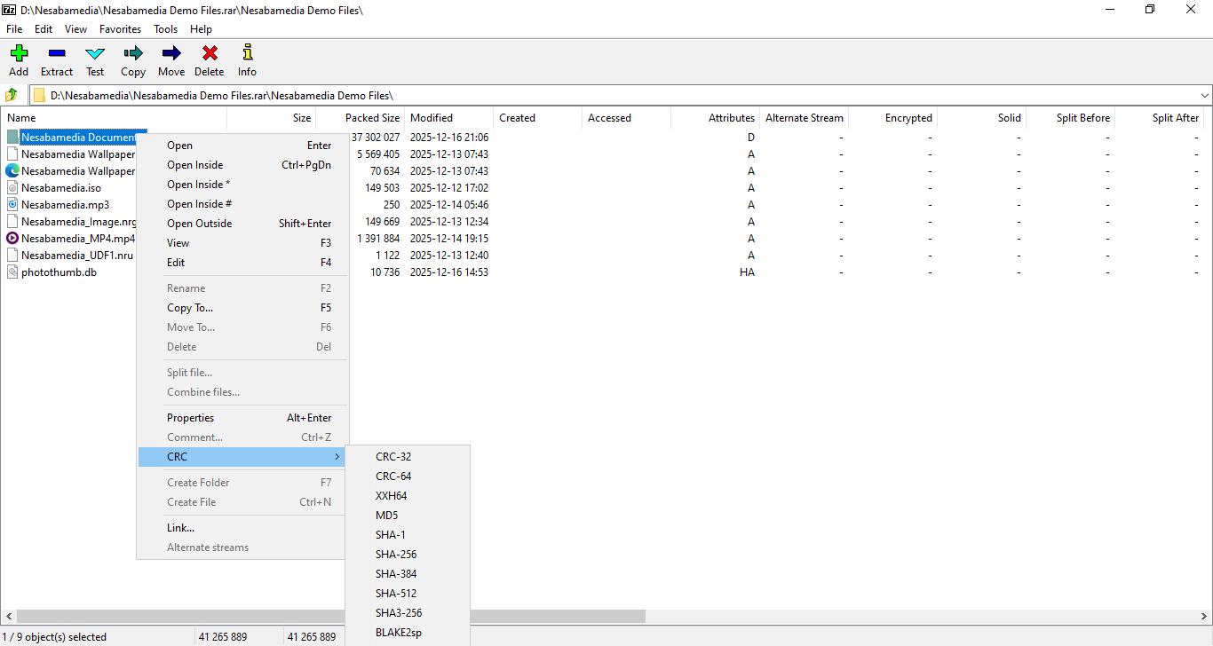Viewport: 1213px width, 646px height.
Task: Click the Move toolbar icon
Action: [171, 54]
